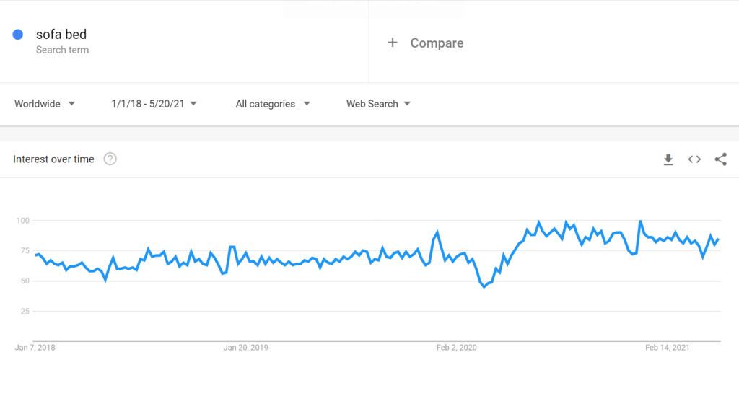The image size is (739, 396).
Task: Open the Web Search type dropdown
Action: [x=378, y=104]
